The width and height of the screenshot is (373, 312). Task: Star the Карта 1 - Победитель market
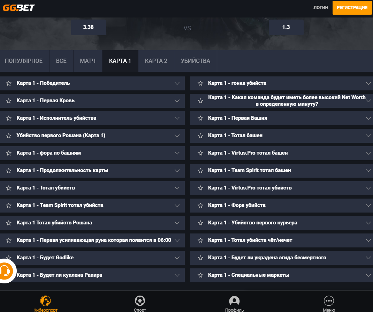pyautogui.click(x=9, y=83)
